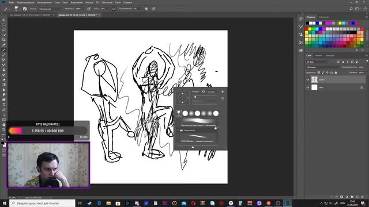Screen dimensions: 369x207
Task: Open the Файл menu
Action: click(x=12, y=2)
